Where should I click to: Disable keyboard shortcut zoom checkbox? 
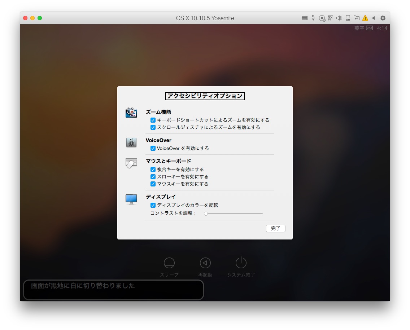(x=153, y=120)
